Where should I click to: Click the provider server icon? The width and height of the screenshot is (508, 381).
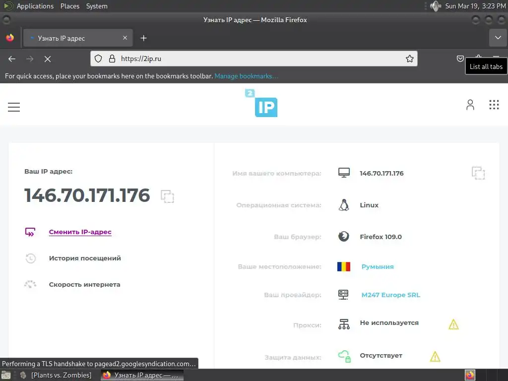(x=343, y=295)
